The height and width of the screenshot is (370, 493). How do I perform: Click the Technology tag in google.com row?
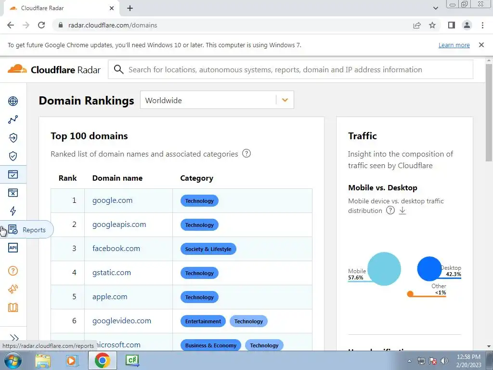[x=199, y=201]
